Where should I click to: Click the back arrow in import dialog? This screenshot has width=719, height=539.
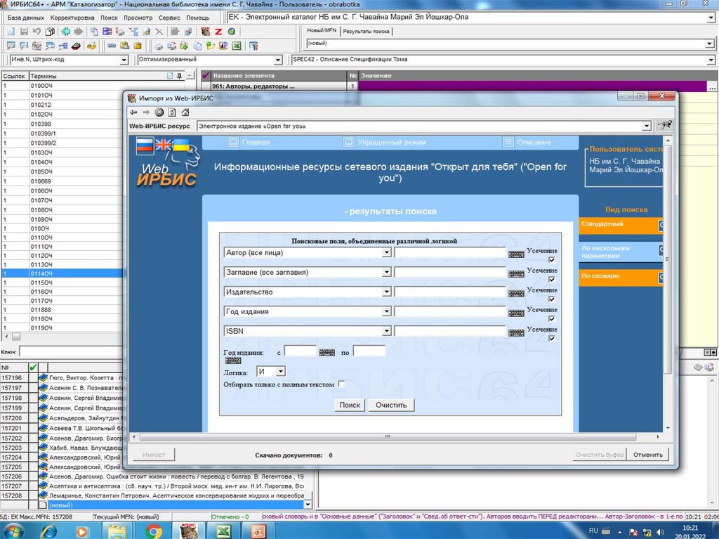tap(133, 112)
